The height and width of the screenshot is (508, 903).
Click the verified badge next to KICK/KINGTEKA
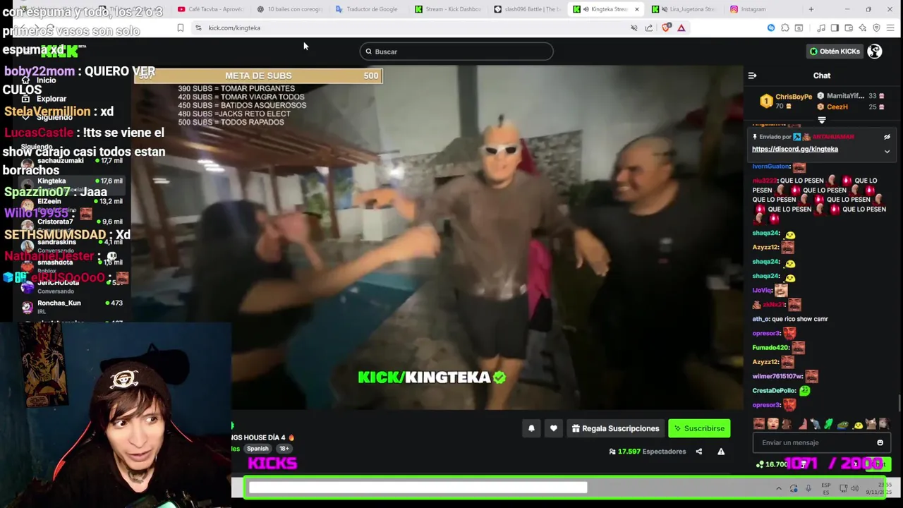(x=499, y=377)
